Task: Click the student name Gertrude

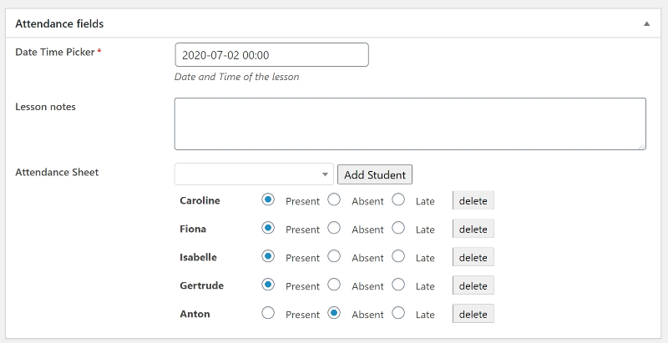Action: 201,285
